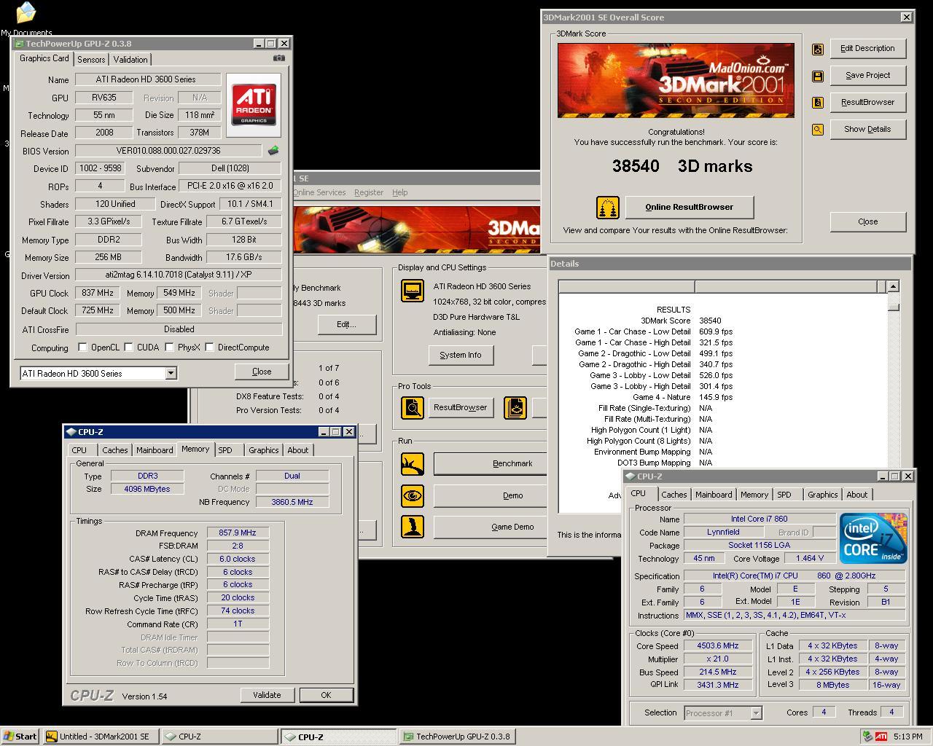Click the Core Speed value 4503.6 MHz
This screenshot has width=933, height=746.
pos(718,646)
